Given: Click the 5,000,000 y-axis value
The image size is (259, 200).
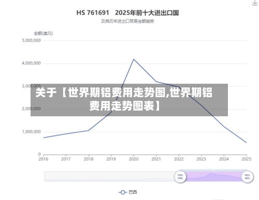Looking at the screenshot, I should (31, 40).
